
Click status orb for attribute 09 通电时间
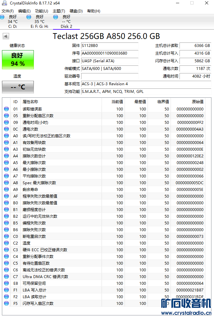click(x=6, y=122)
